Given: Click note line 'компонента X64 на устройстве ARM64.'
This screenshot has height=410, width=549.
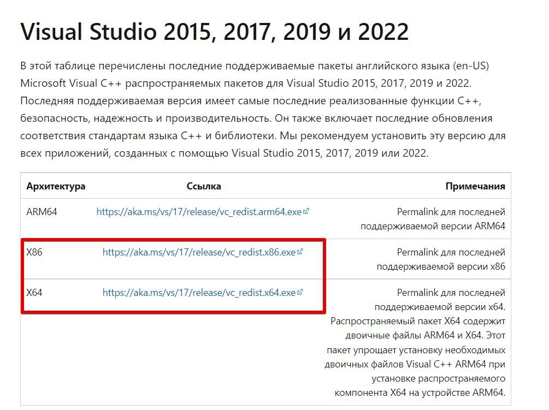Looking at the screenshot, I should tap(420, 393).
